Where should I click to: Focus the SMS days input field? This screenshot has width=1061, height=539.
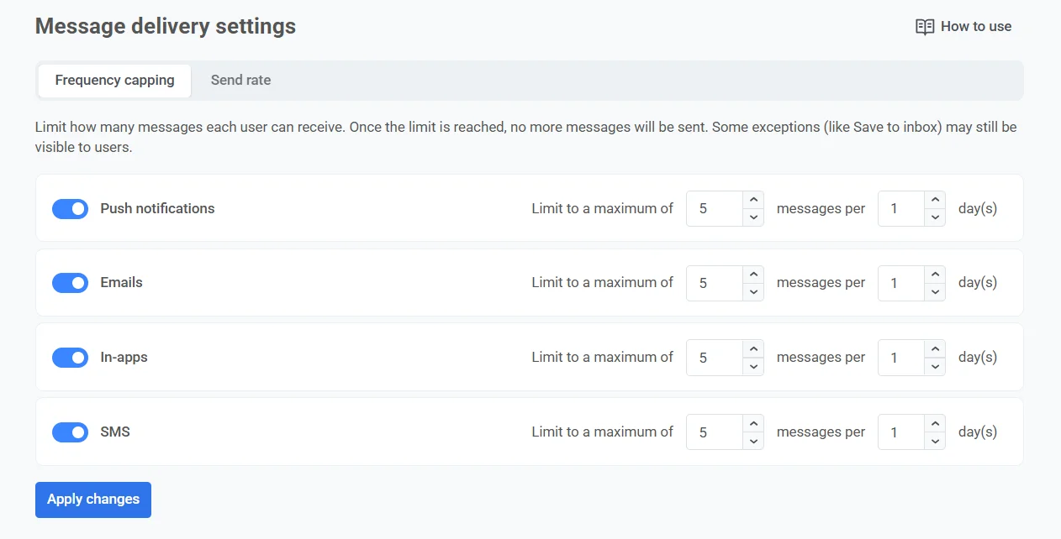click(x=900, y=432)
